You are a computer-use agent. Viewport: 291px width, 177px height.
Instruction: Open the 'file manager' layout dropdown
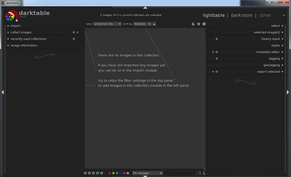tap(148, 173)
